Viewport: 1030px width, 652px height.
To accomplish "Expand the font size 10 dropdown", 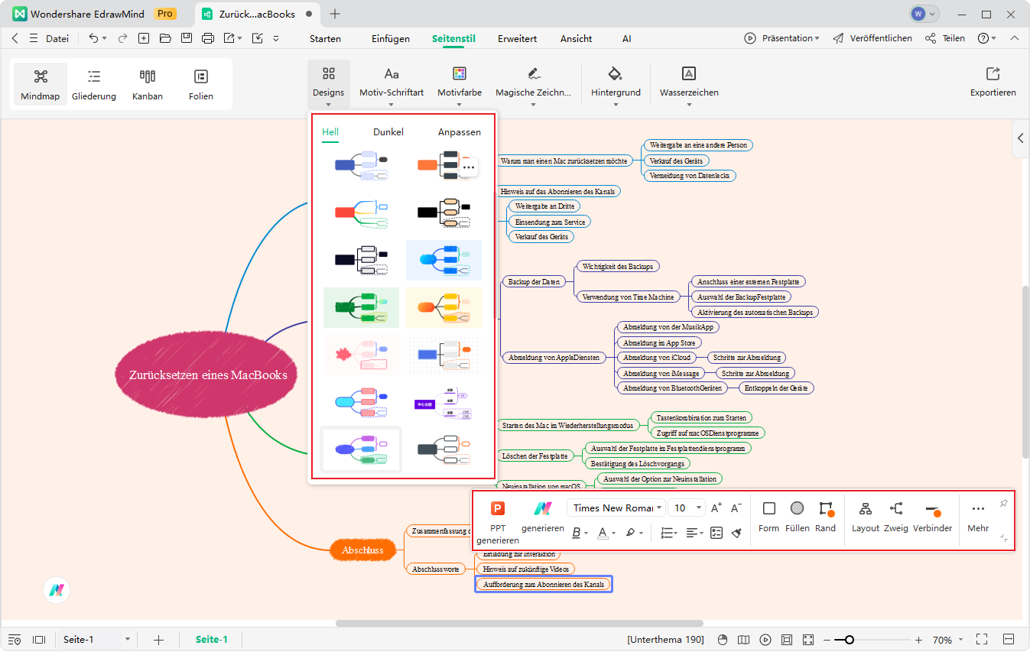I will [x=699, y=508].
